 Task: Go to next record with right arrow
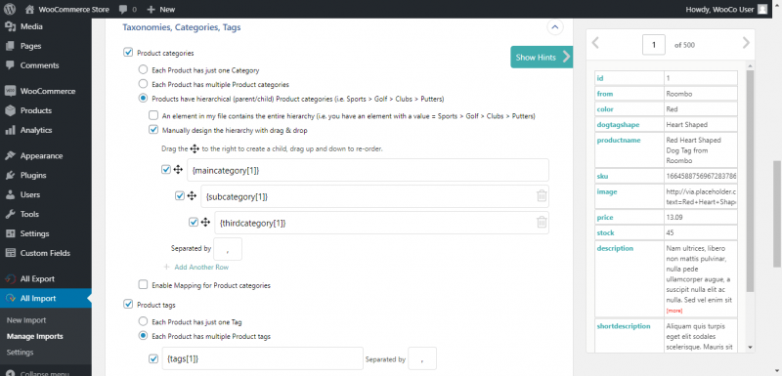tap(746, 43)
